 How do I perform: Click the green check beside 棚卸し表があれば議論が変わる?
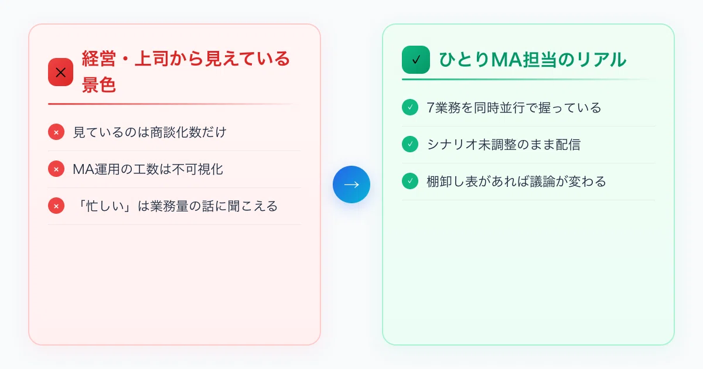pyautogui.click(x=410, y=182)
